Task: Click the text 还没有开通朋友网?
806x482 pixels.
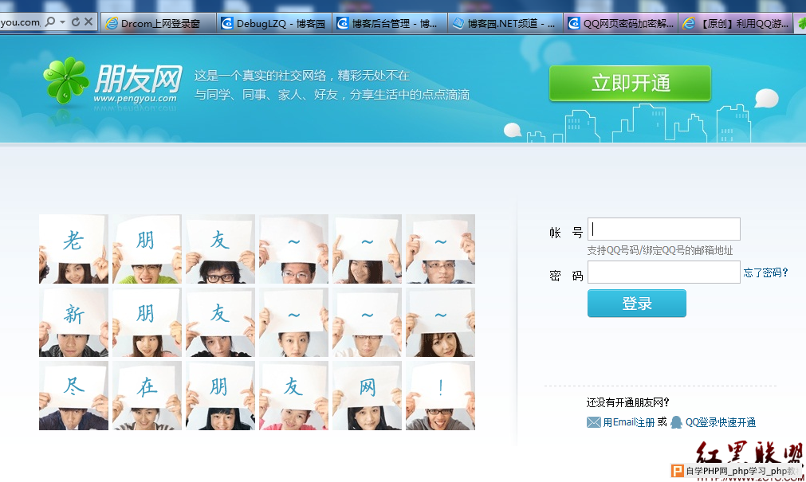Action: click(627, 402)
